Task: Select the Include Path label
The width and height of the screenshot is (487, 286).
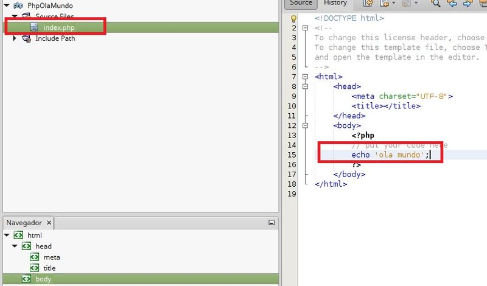Action: (55, 38)
